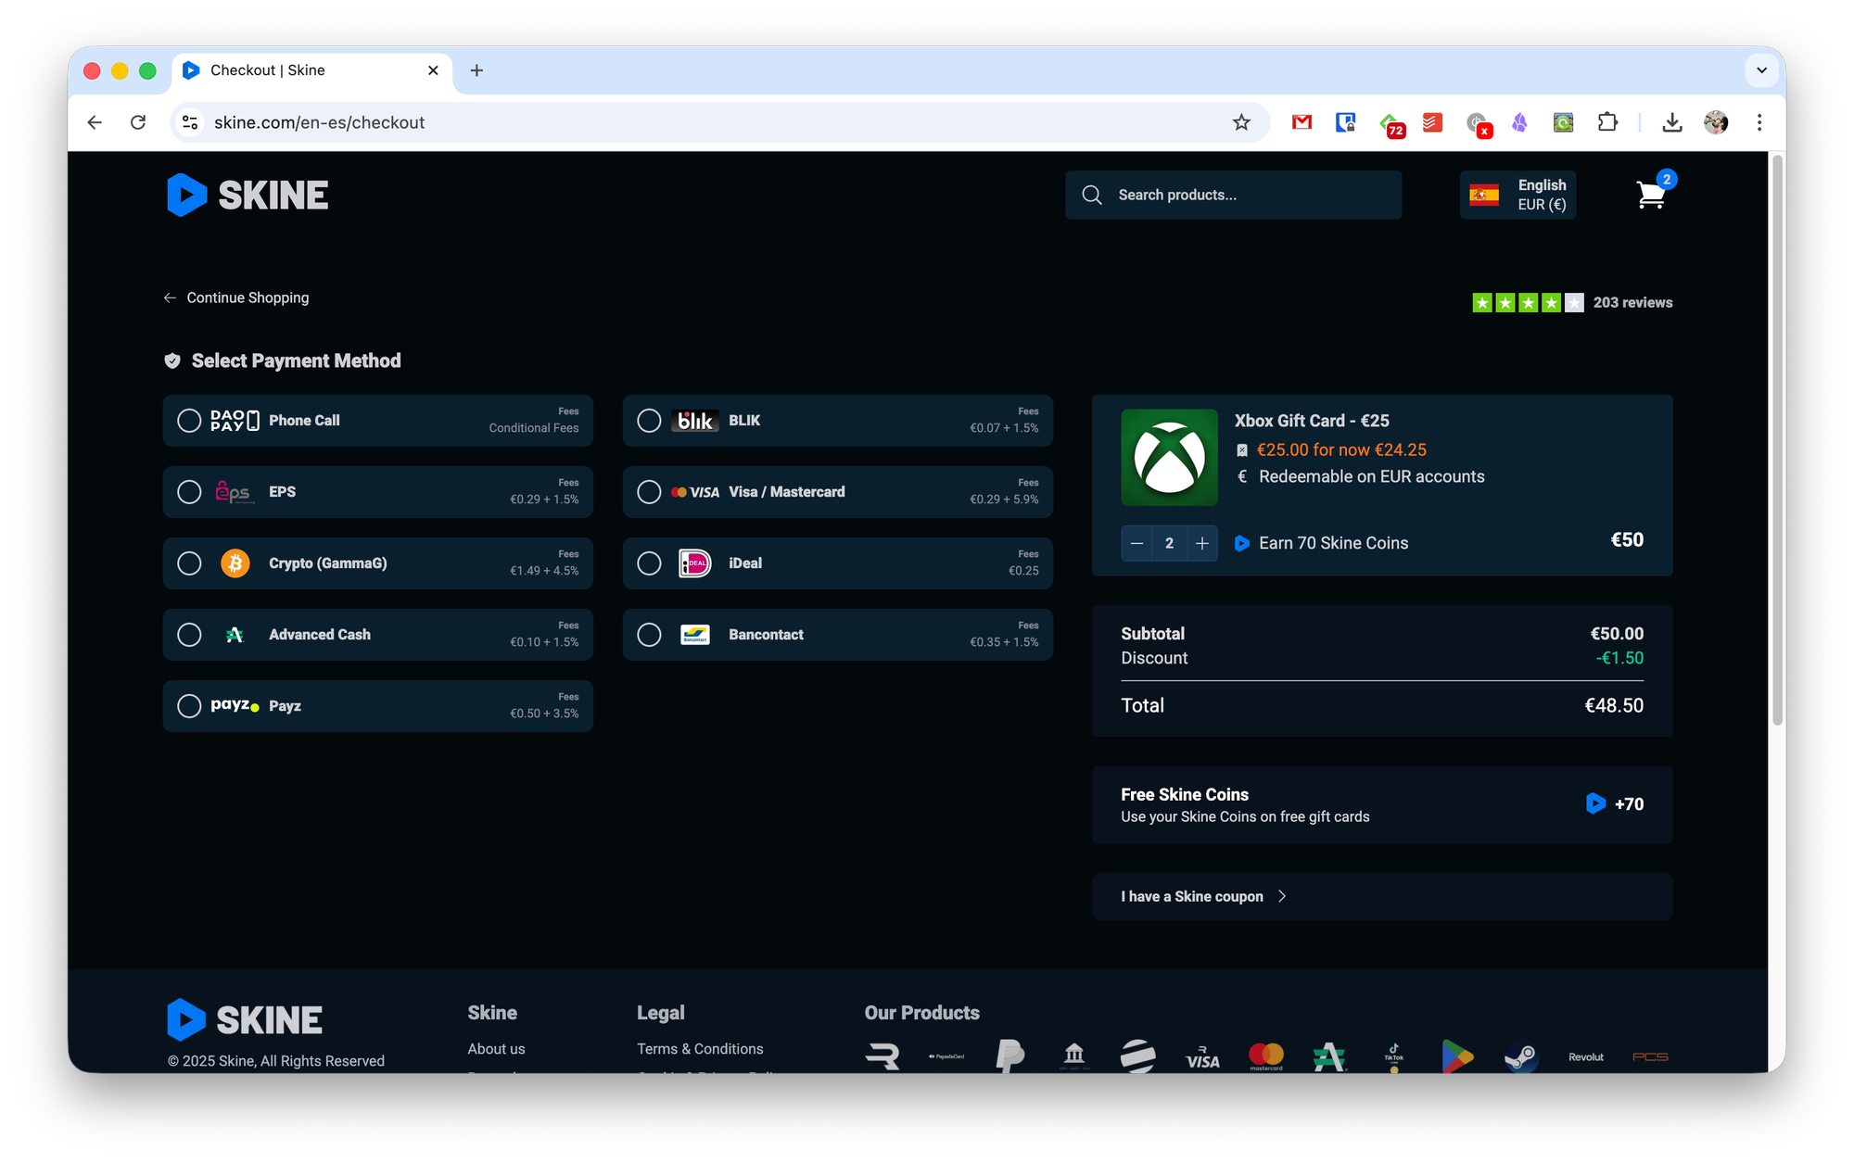
Task: Reload the checkout page
Action: [138, 122]
